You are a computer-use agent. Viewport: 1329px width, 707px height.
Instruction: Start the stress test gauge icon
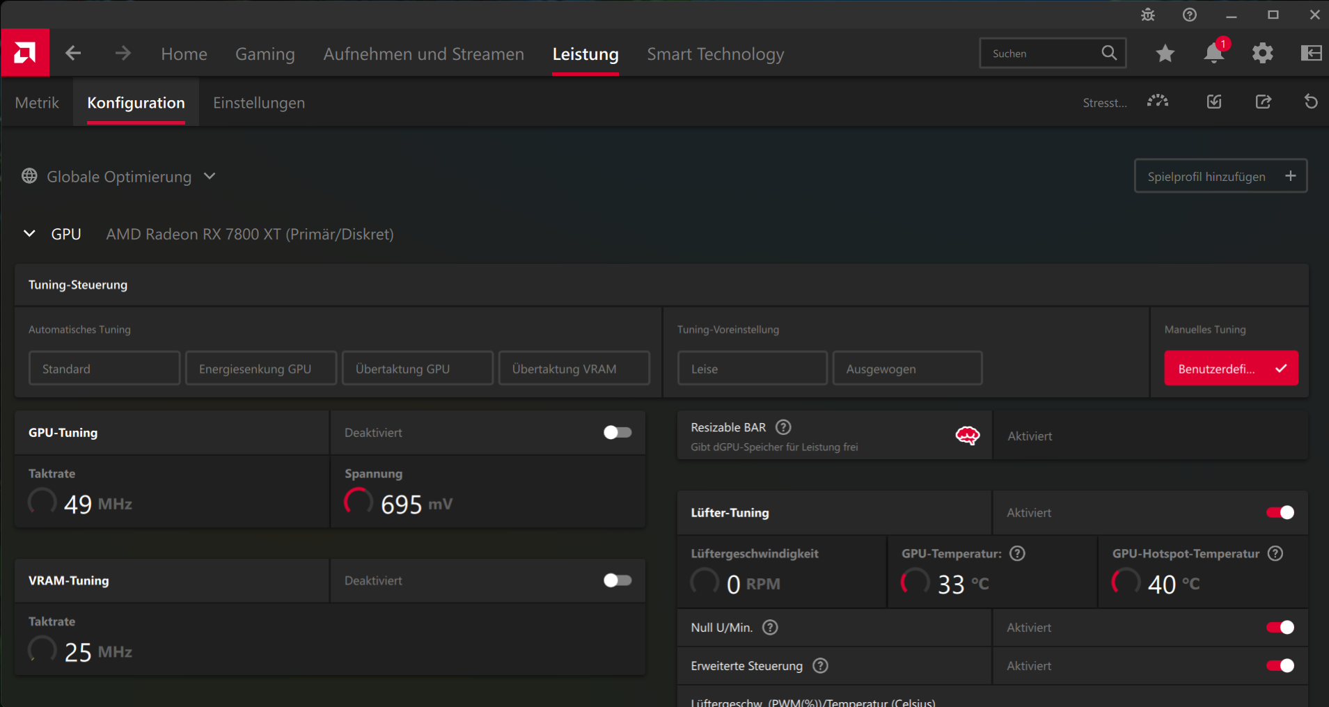tap(1158, 102)
